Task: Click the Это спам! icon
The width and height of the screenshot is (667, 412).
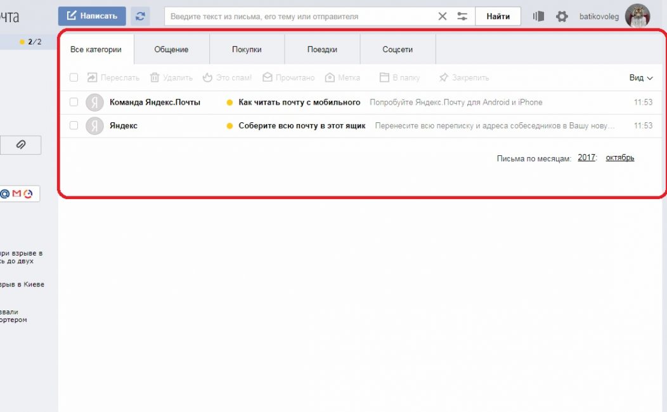Action: click(x=207, y=77)
